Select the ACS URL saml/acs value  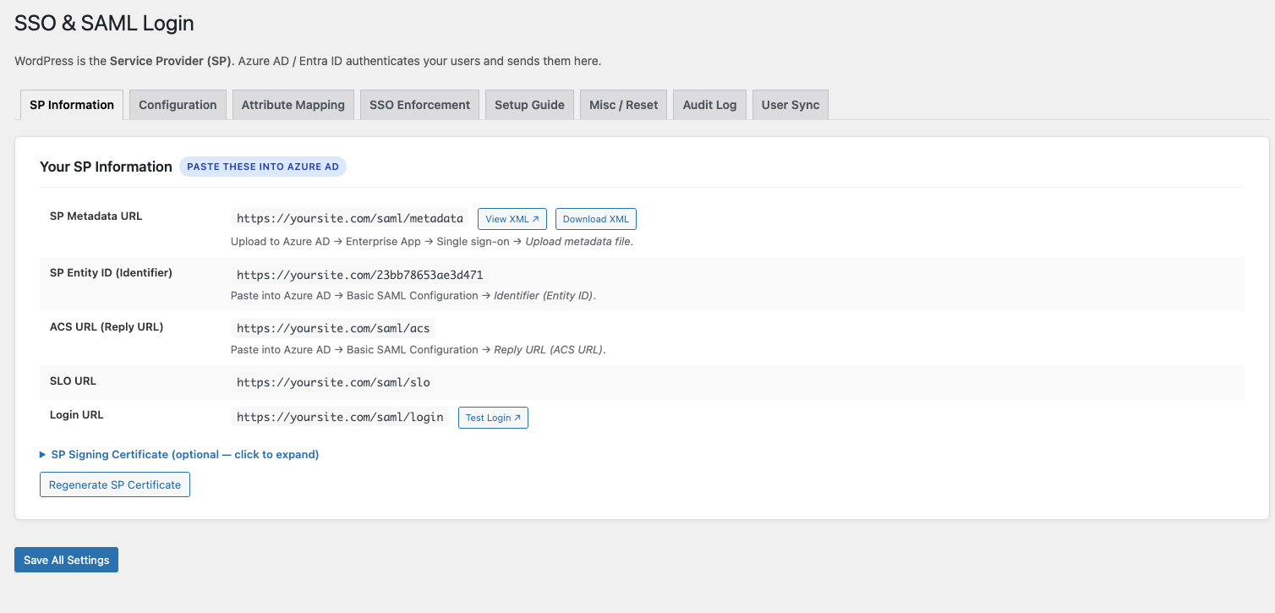pos(333,328)
